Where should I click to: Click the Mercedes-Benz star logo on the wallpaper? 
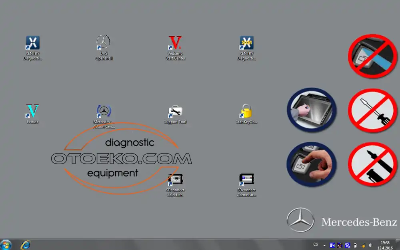click(x=300, y=220)
